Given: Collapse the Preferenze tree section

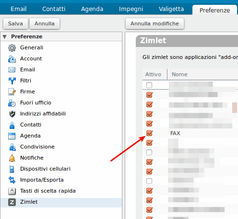Looking at the screenshot, I should 5,37.
